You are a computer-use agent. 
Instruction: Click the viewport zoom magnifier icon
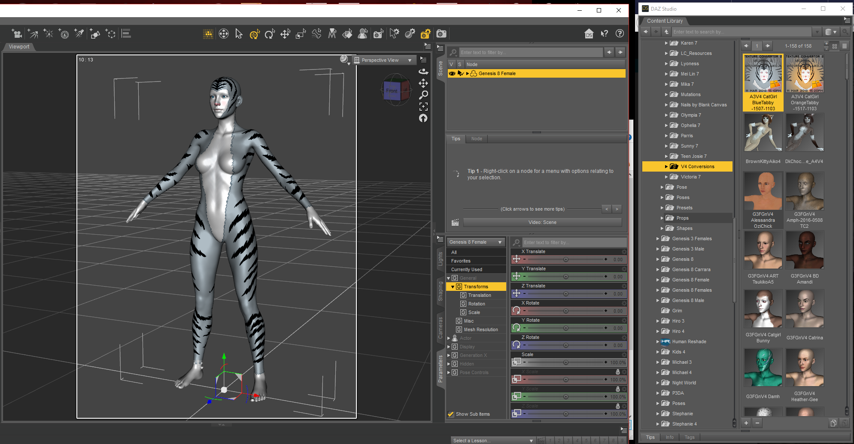[x=423, y=95]
